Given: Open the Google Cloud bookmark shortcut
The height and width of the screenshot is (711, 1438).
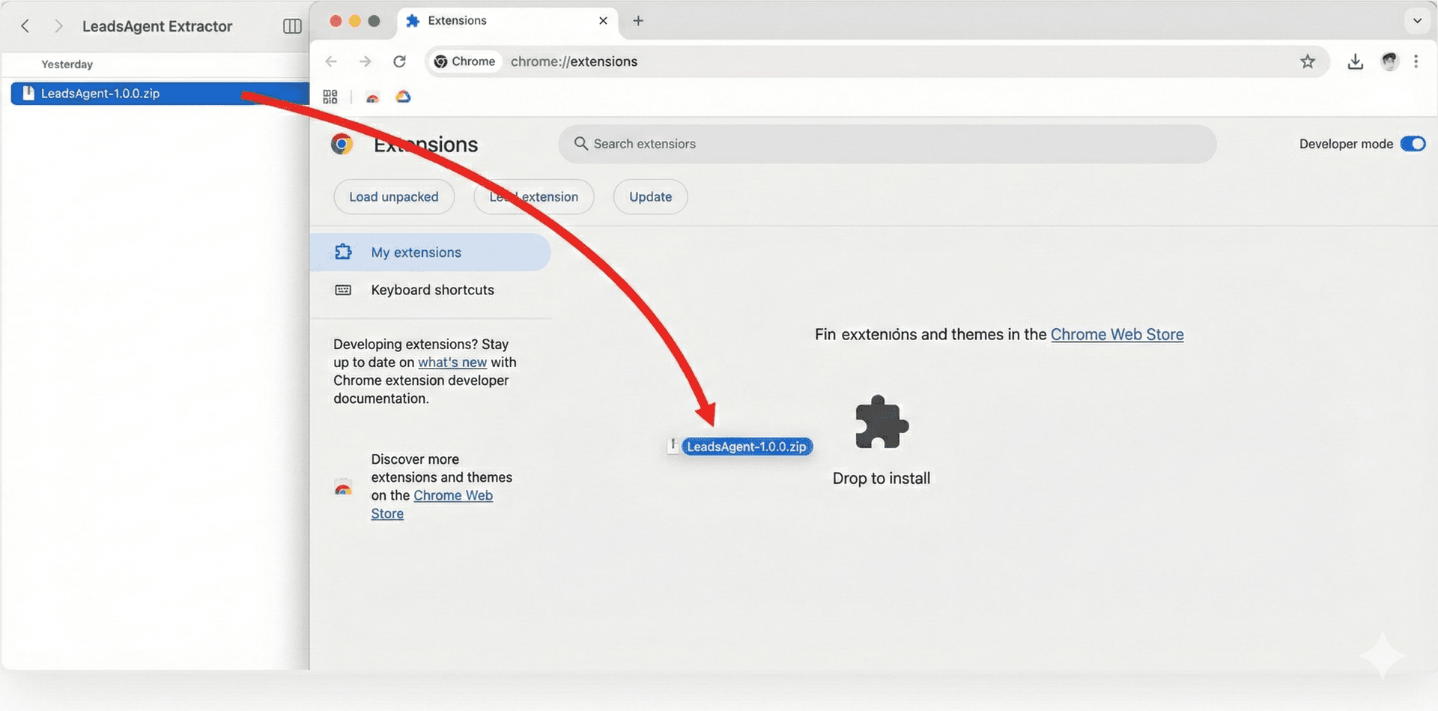Looking at the screenshot, I should 404,97.
